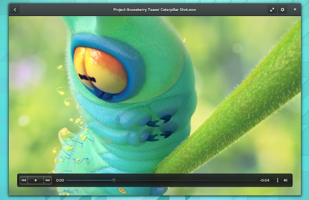
Task: Click the Project Gooseberry Teaser title text
Action: [154, 9]
